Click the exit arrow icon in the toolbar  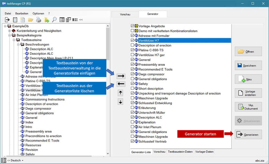7,20
